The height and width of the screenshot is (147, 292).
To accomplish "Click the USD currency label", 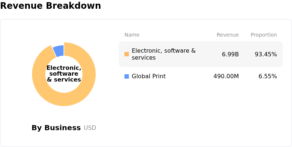I will click(90, 128).
